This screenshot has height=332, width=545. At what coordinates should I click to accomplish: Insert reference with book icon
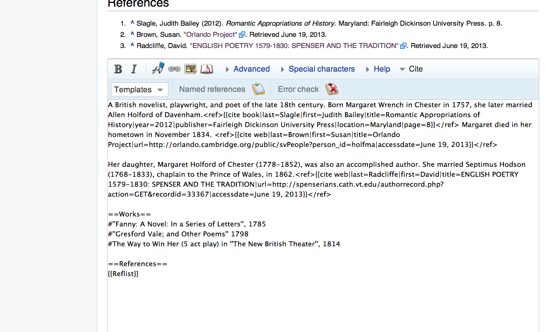point(207,69)
